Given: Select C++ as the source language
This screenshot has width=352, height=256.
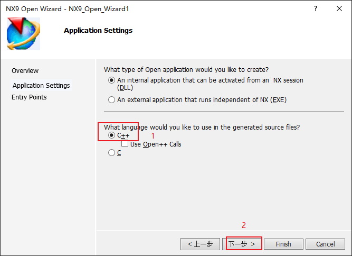Looking at the screenshot, I should pos(111,135).
